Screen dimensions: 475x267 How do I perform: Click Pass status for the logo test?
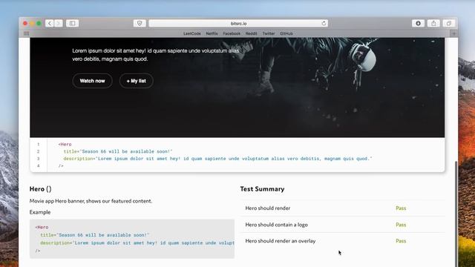(401, 225)
